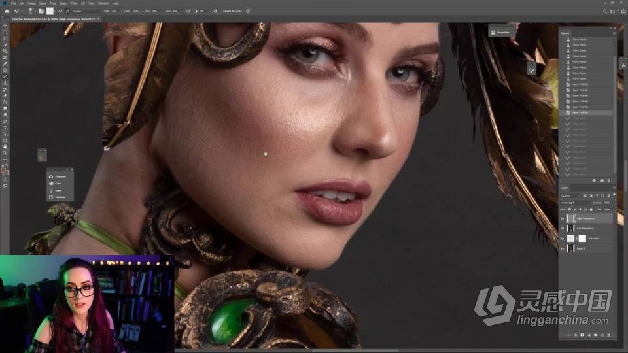Screen dimensions: 628x353
Task: Enable airbrush-style build-up
Action: (188, 11)
